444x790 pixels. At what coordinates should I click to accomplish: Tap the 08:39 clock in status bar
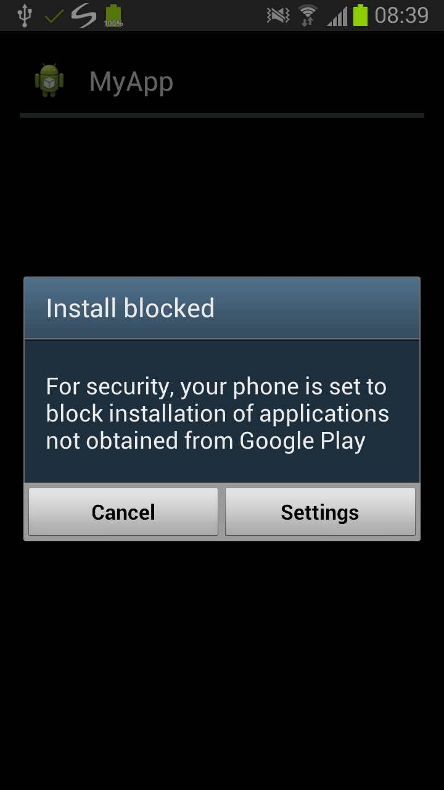pyautogui.click(x=401, y=15)
